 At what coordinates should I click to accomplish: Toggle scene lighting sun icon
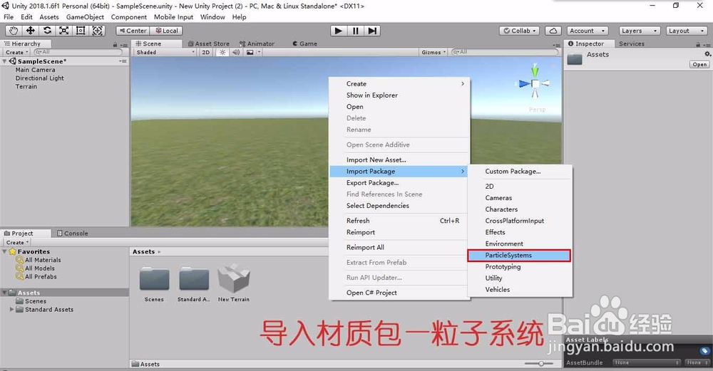point(222,52)
